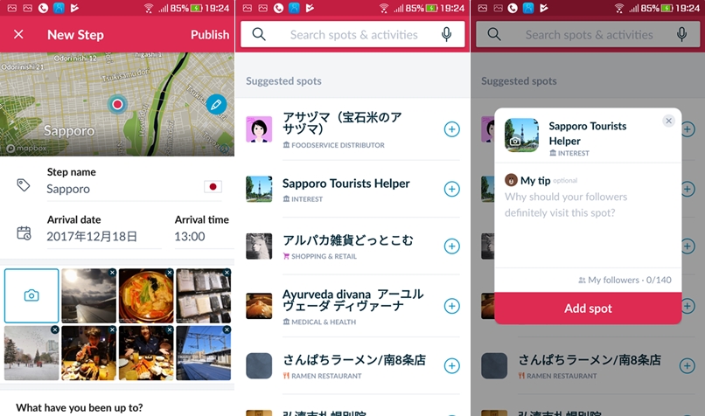Tap phone call status icon on left screen
The image size is (705, 416).
point(43,8)
